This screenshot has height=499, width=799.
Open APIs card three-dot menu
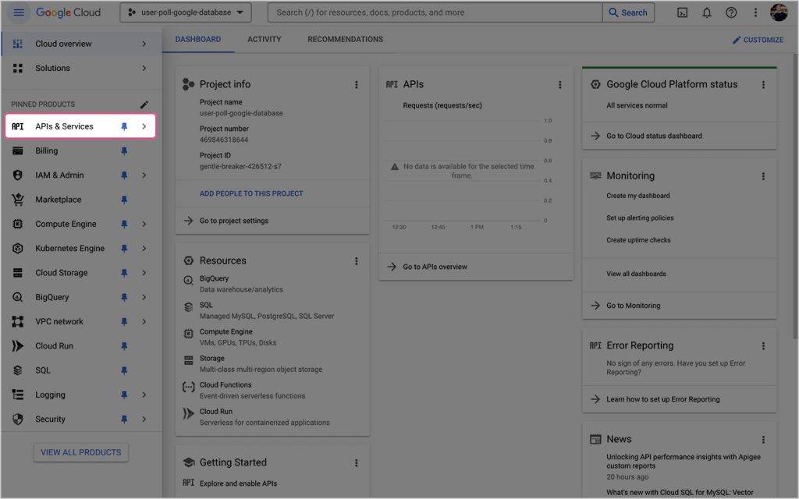tap(559, 85)
